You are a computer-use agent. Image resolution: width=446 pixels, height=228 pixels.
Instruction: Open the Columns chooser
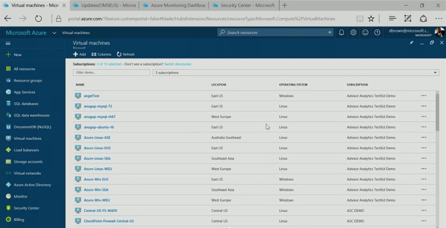[101, 54]
